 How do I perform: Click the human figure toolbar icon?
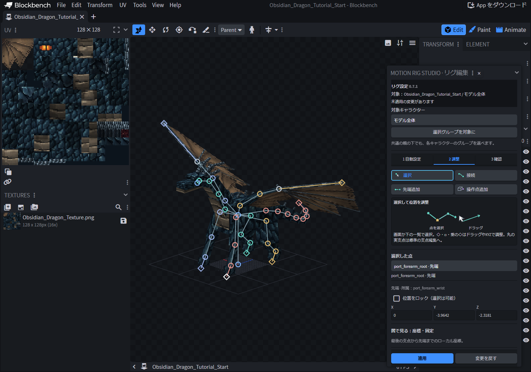pos(252,30)
